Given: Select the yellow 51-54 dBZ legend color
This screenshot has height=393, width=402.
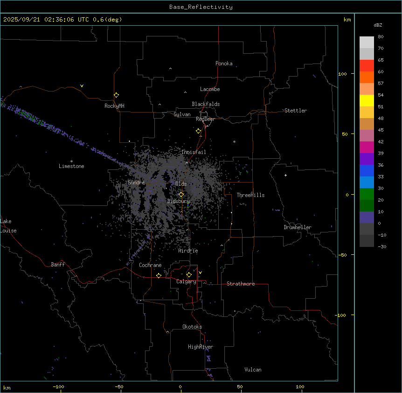Looking at the screenshot, I should click(x=367, y=100).
